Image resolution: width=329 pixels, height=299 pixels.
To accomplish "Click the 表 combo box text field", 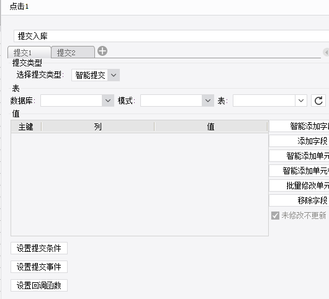I will coord(264,100).
